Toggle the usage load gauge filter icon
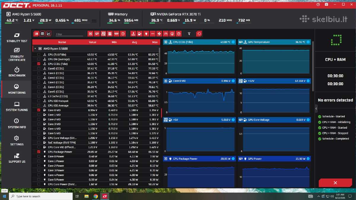356x200 pixels. click(172, 34)
